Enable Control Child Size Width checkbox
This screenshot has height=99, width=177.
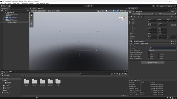pos(149,54)
